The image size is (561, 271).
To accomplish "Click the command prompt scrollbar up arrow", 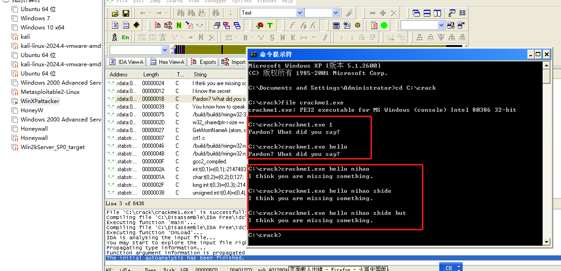I will (546, 65).
